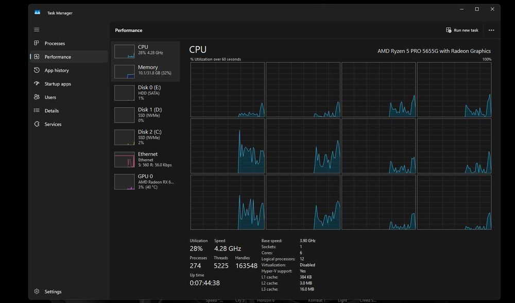The width and height of the screenshot is (515, 303).
Task: Click the % Utilization over 60 seconds label
Action: (215, 59)
